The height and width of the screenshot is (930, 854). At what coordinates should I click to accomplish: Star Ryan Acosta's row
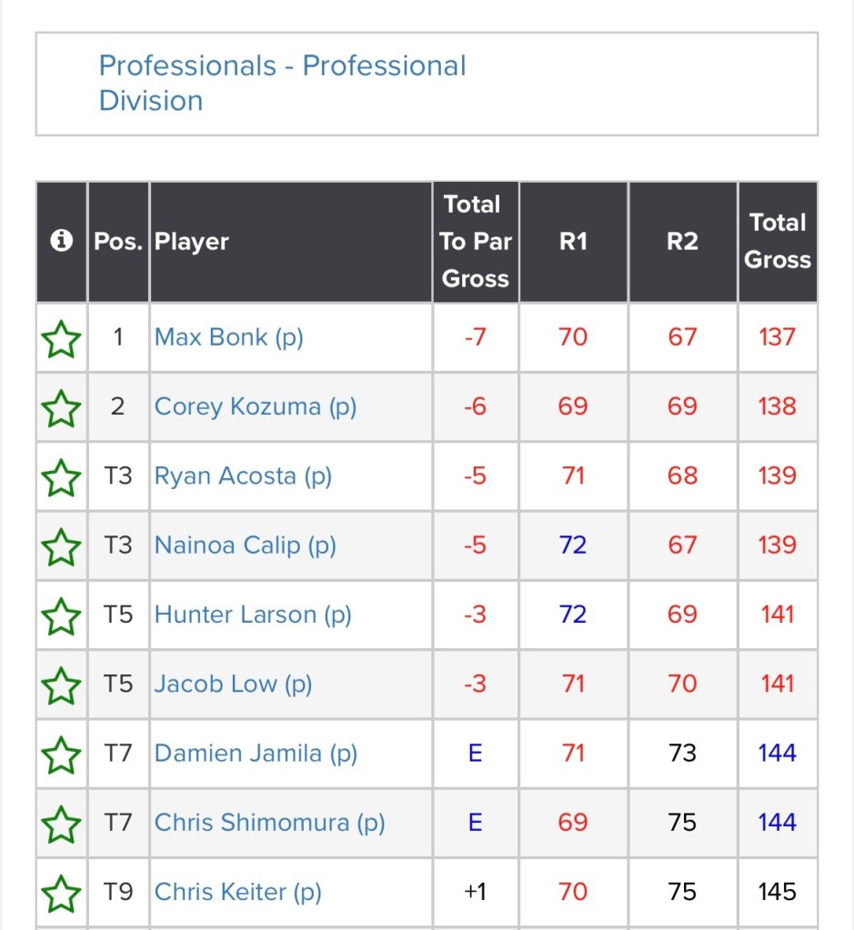pos(61,476)
